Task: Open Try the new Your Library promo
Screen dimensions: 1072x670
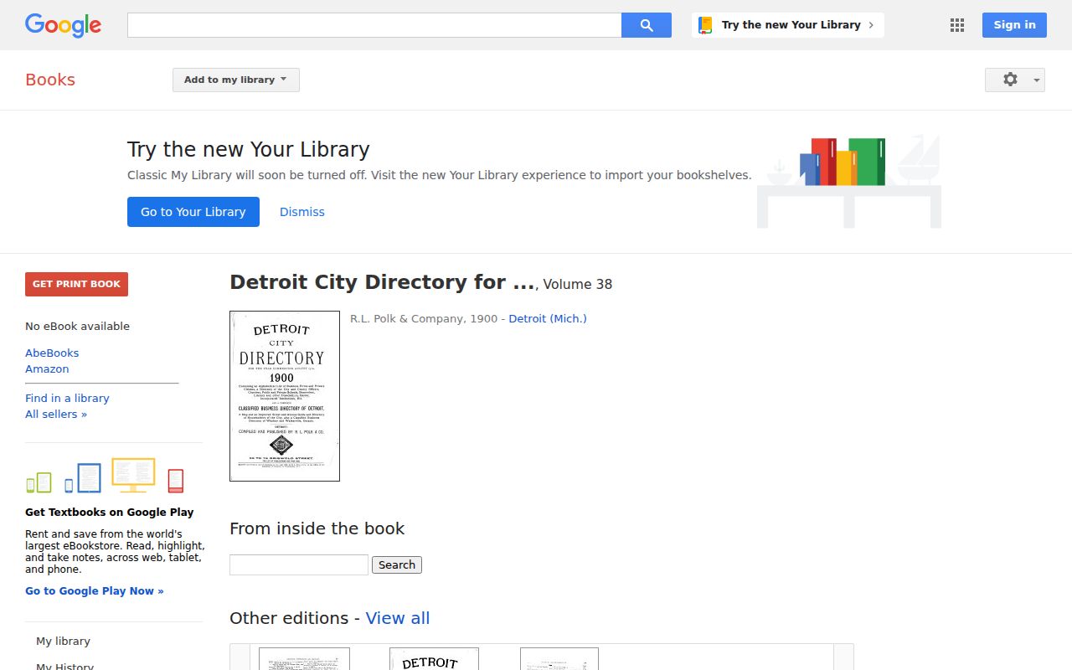Action: pyautogui.click(x=788, y=25)
